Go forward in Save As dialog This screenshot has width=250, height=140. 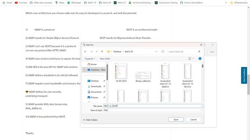[91, 52]
